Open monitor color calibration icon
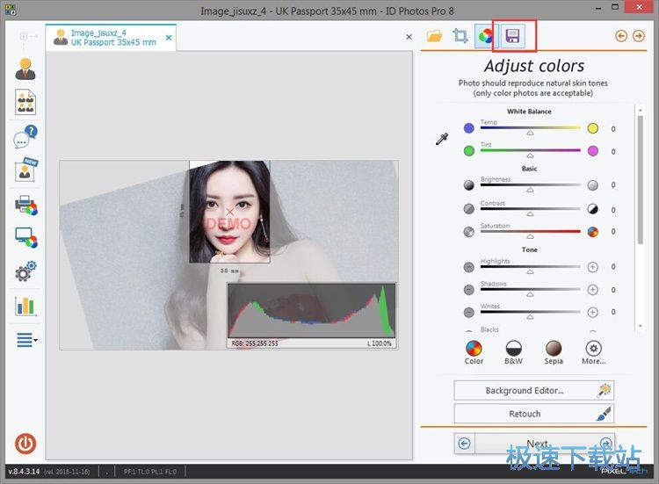 [x=26, y=238]
